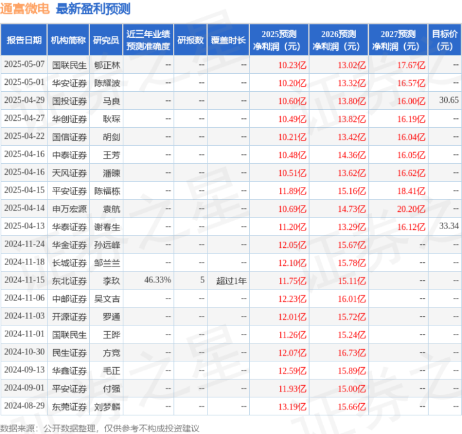462x434 pixels.
Task: Click researcher 方竞
Action: point(111,352)
